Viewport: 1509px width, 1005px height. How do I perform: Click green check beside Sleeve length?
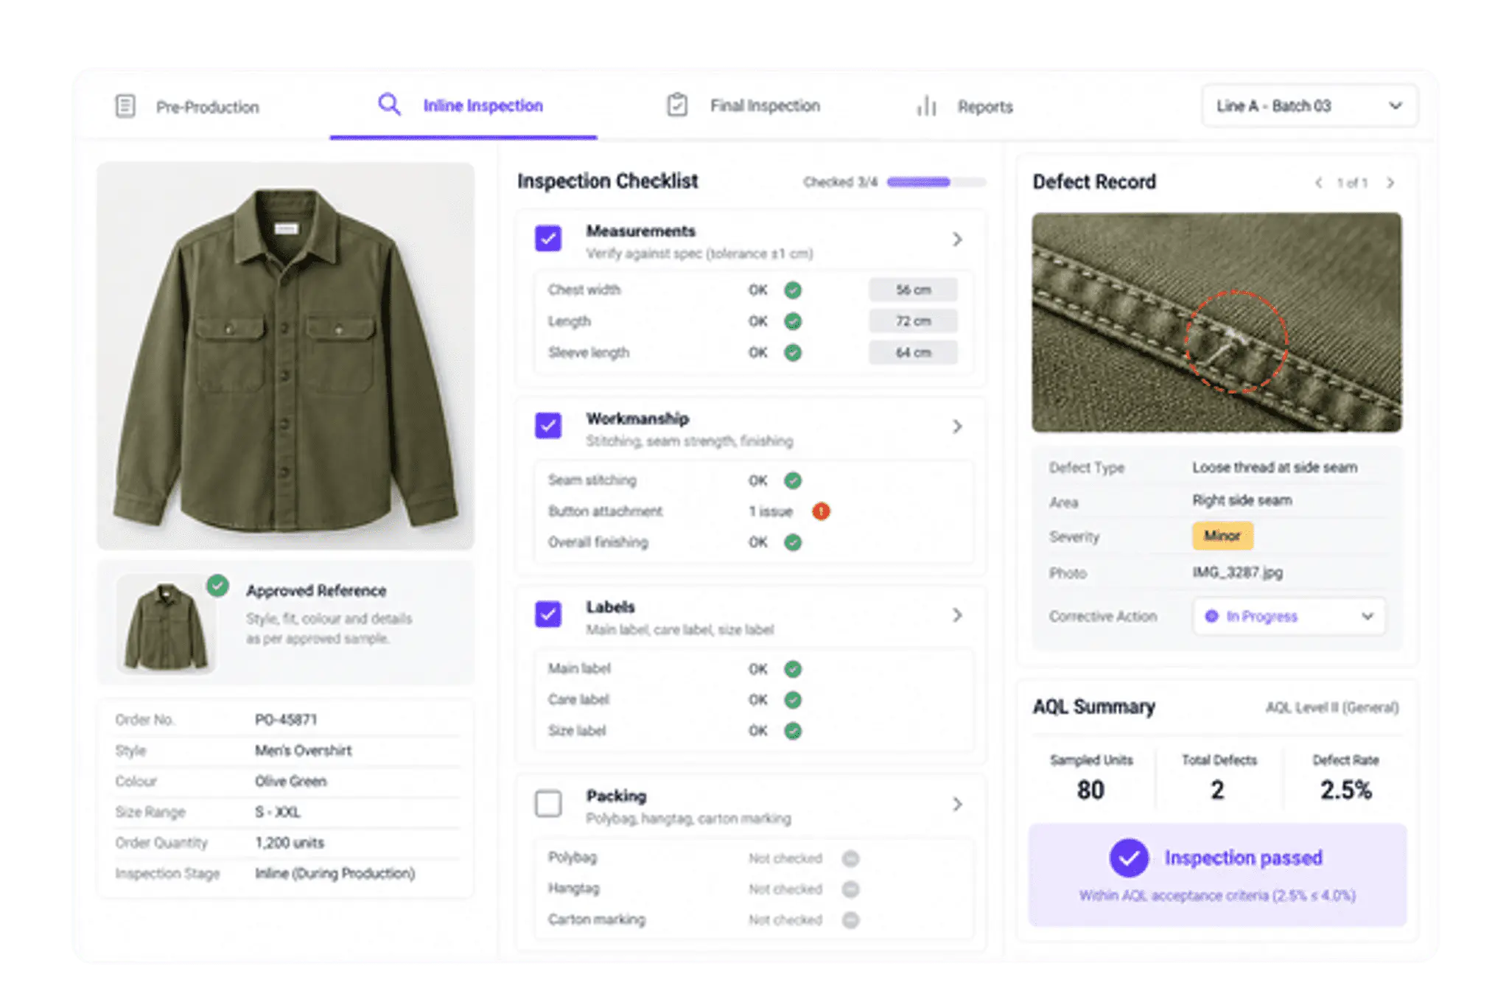tap(793, 353)
